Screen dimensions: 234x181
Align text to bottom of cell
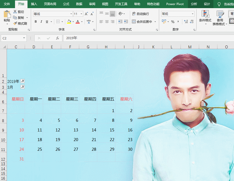(113, 14)
